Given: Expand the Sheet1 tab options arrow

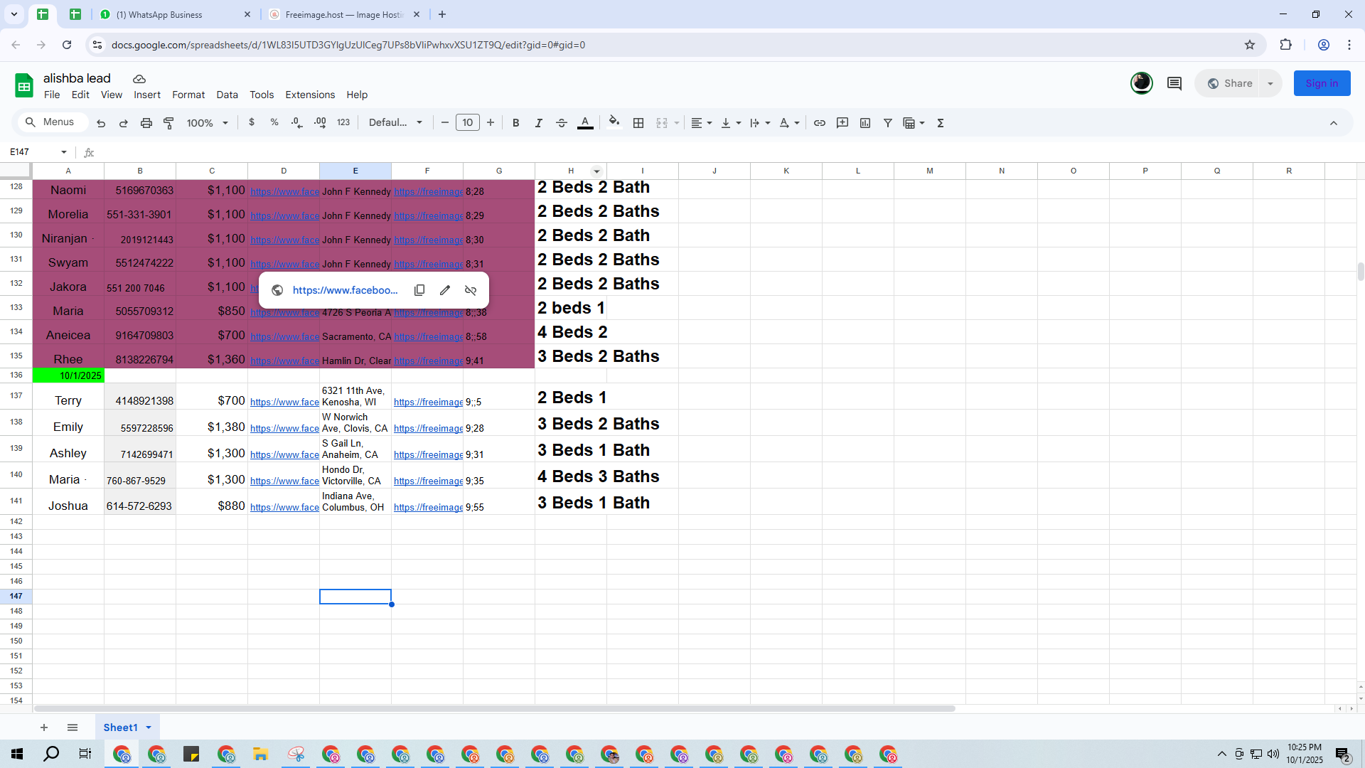Looking at the screenshot, I should click(x=149, y=727).
